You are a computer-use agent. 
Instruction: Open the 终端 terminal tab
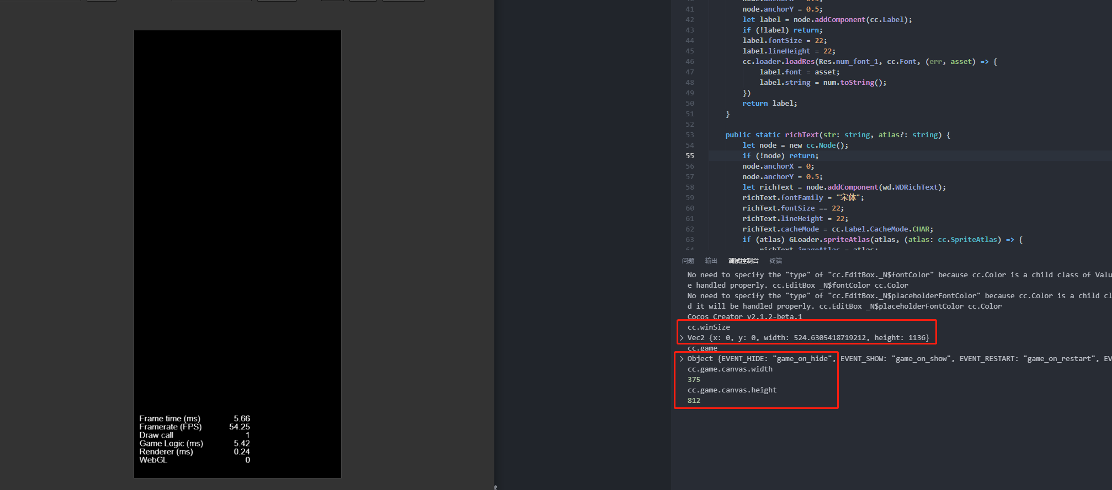pos(776,261)
